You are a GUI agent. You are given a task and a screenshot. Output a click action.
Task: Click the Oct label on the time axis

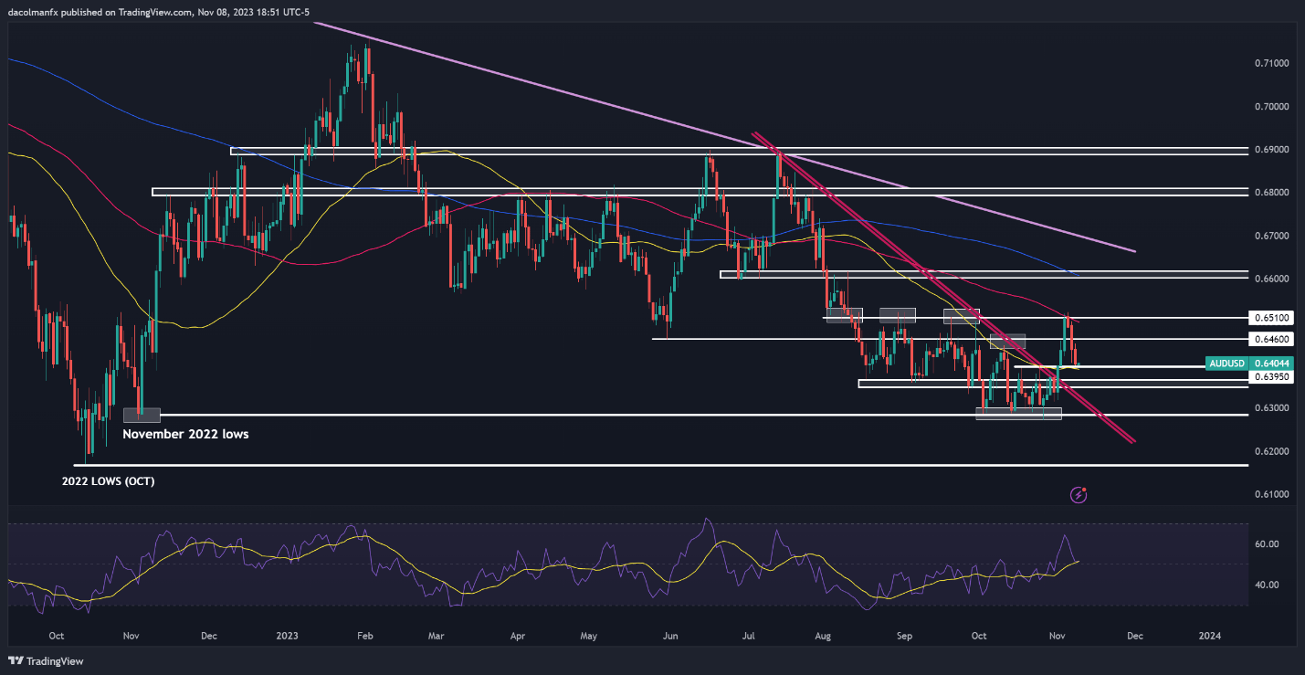coord(55,635)
